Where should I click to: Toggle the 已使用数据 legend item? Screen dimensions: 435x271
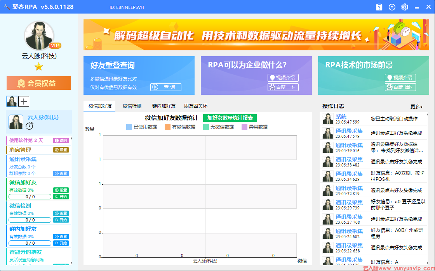pos(144,126)
